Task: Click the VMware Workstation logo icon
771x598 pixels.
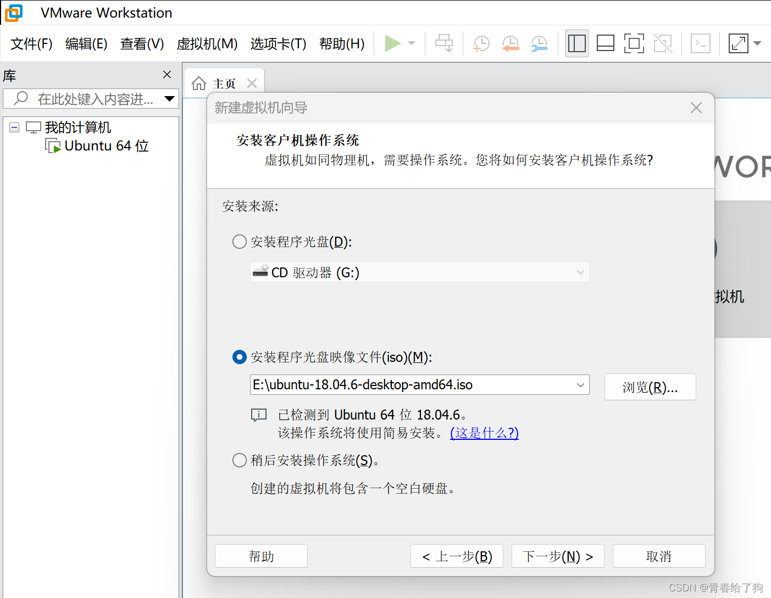Action: [14, 13]
